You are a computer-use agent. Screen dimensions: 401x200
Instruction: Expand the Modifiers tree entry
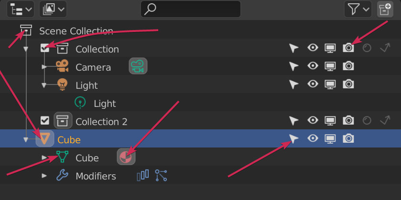coord(44,176)
